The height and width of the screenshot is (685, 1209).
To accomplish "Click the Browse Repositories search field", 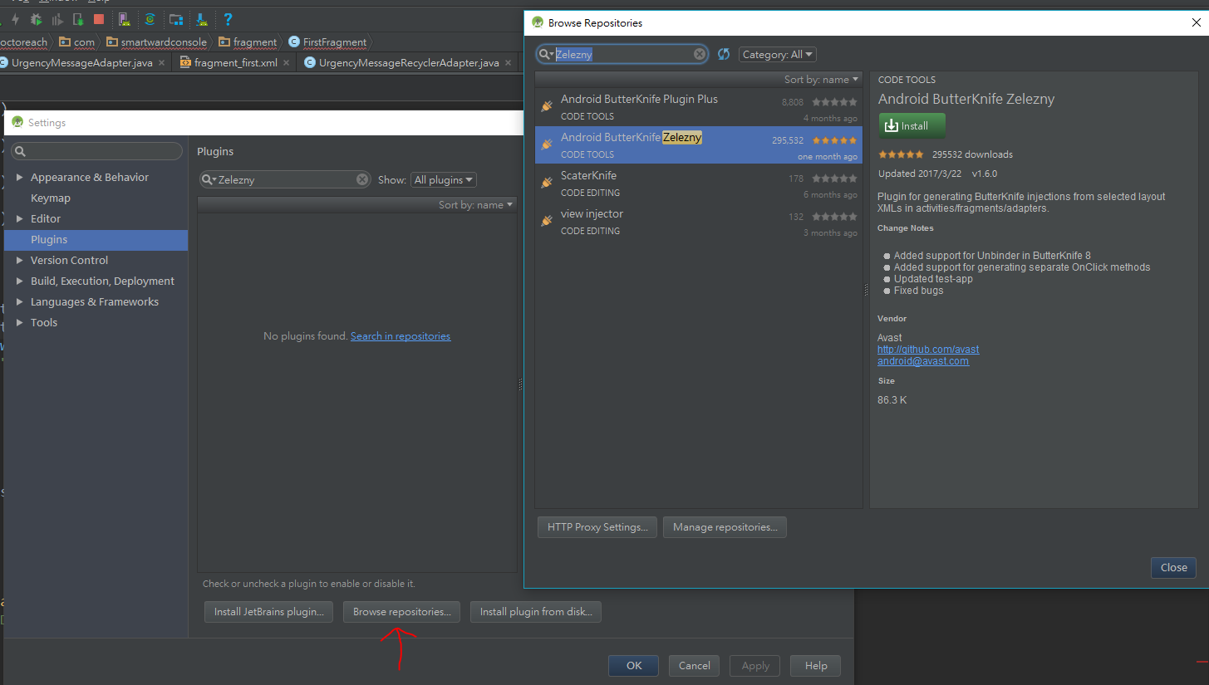I will (622, 54).
